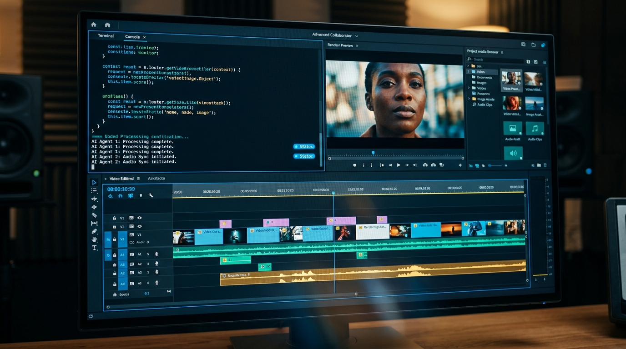Play the Render Preview video
This screenshot has height=349, width=626.
(399, 165)
